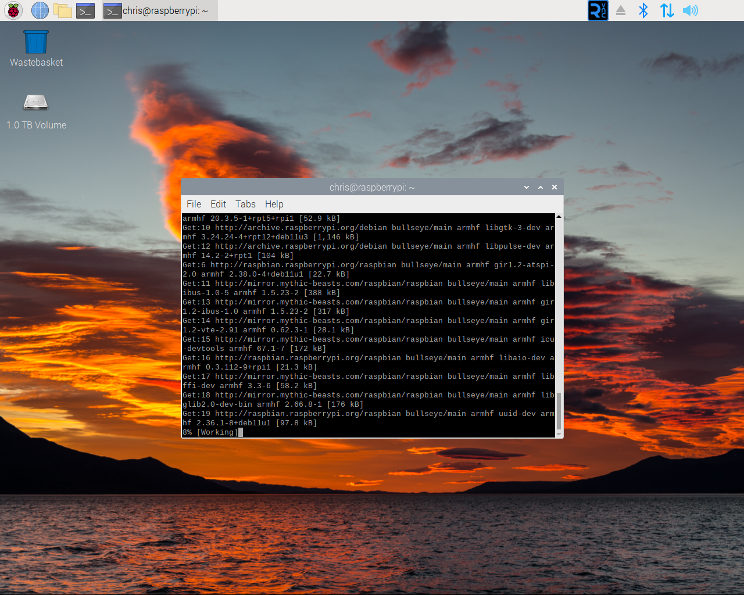Mute audio via the volume tray icon

[x=690, y=10]
